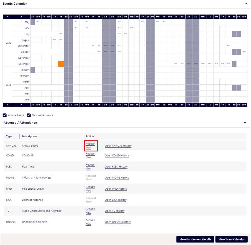Open the View Team Calendar button
This screenshot has width=251, height=245.
(x=231, y=239)
